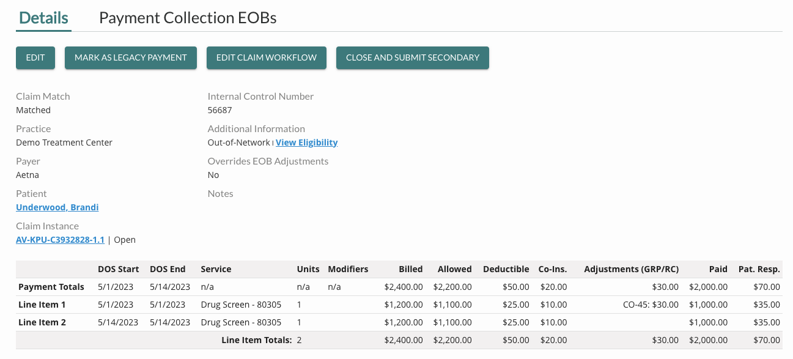The height and width of the screenshot is (359, 793).
Task: Open Edit Claim Workflow
Action: 267,57
